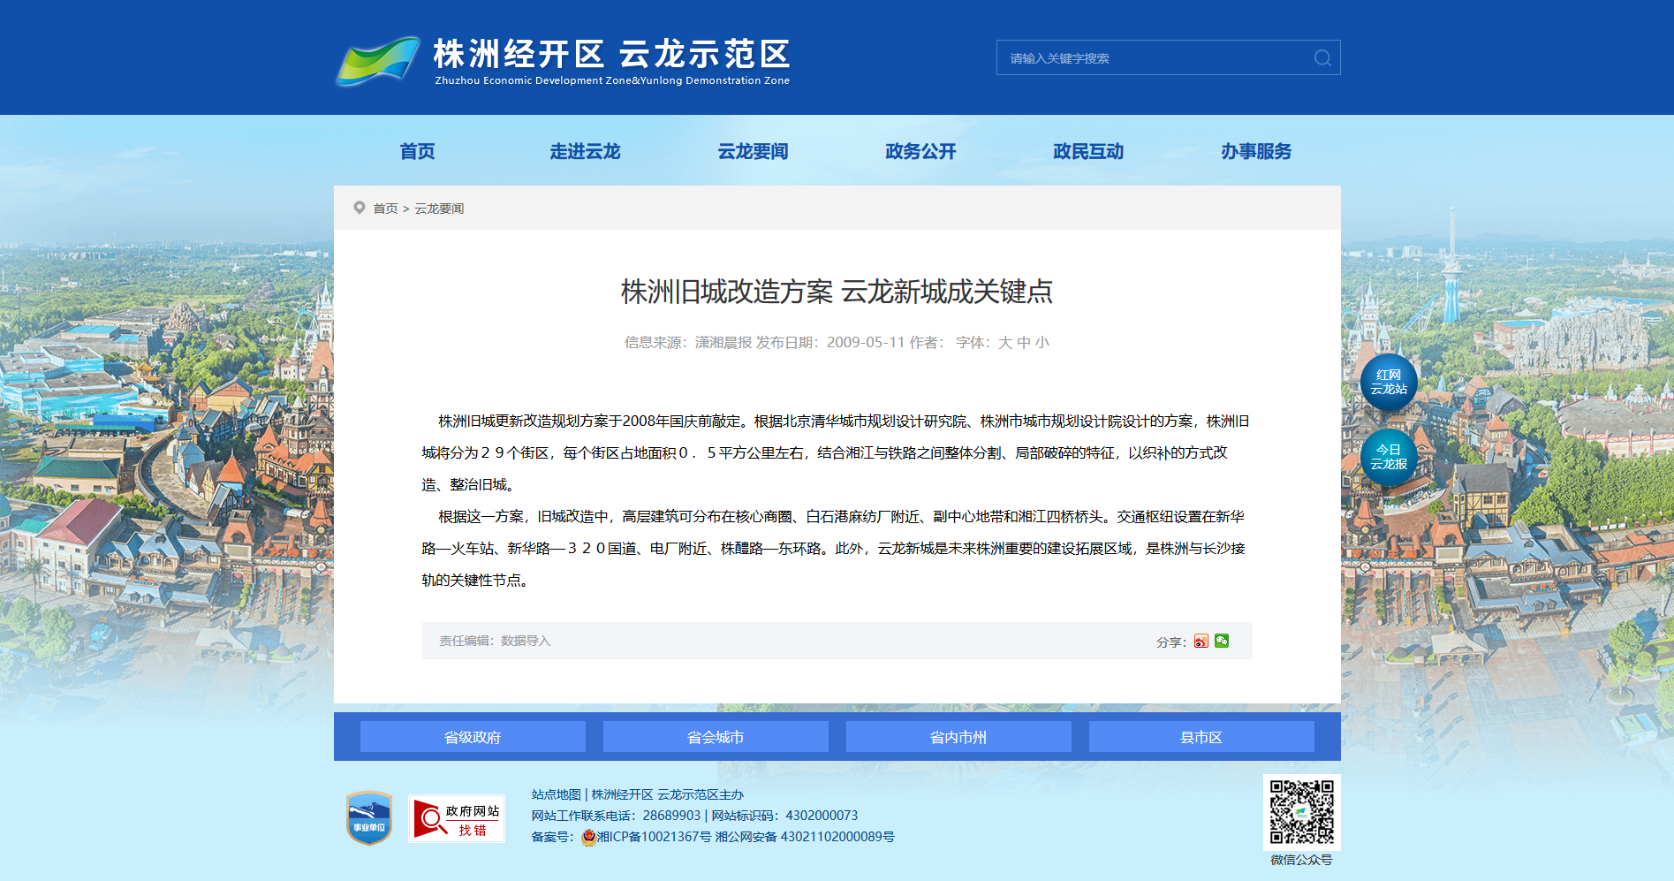Open the 红网云龙站 round floating button
Image resolution: width=1674 pixels, height=881 pixels.
1388,383
